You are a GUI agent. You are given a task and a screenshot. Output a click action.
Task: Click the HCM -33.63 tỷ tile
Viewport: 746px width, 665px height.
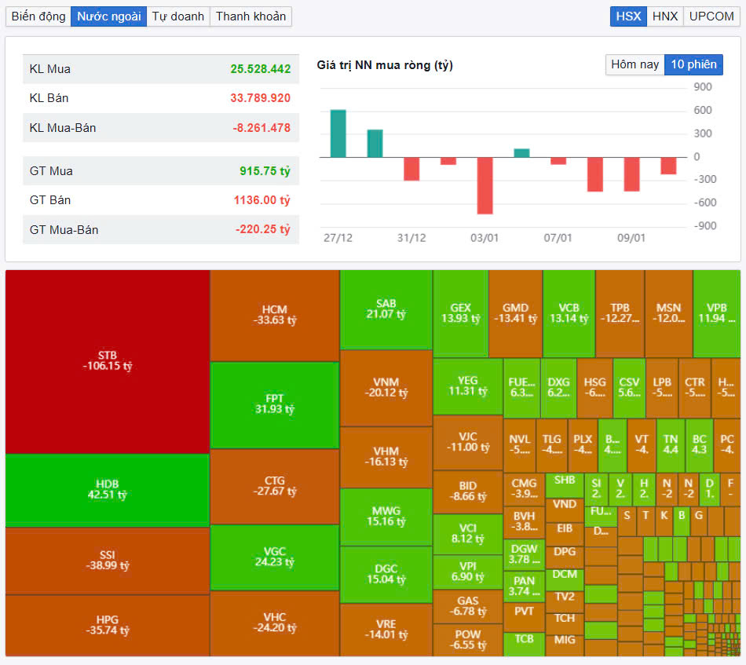click(x=275, y=316)
